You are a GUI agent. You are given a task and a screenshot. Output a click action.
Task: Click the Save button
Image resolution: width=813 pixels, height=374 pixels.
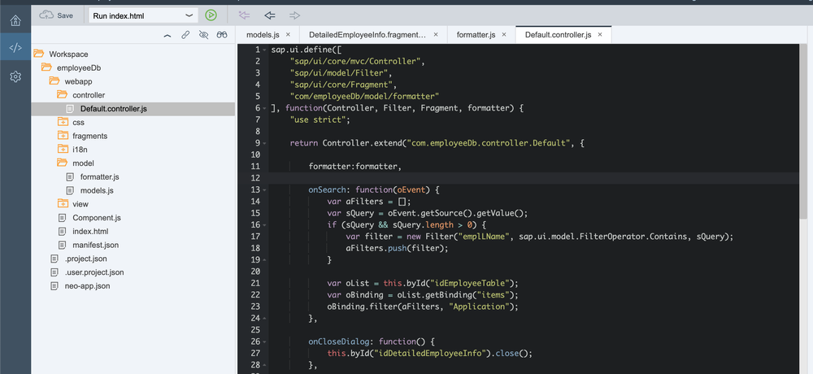(x=57, y=15)
